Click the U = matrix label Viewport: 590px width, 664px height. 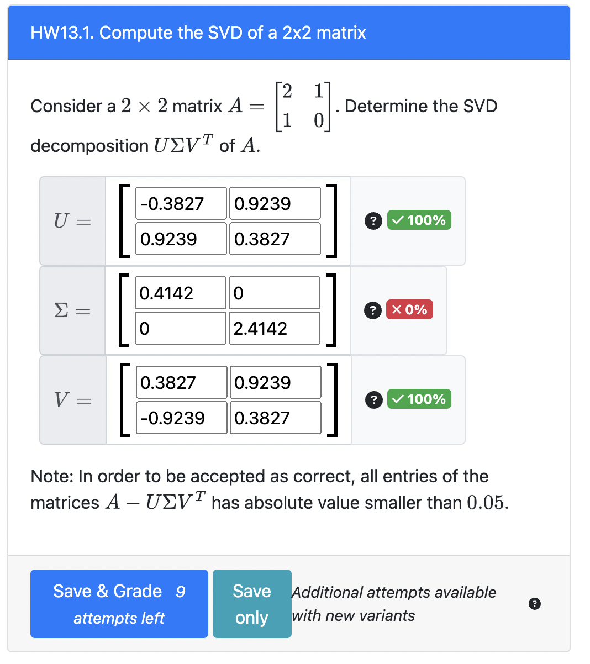coord(72,220)
